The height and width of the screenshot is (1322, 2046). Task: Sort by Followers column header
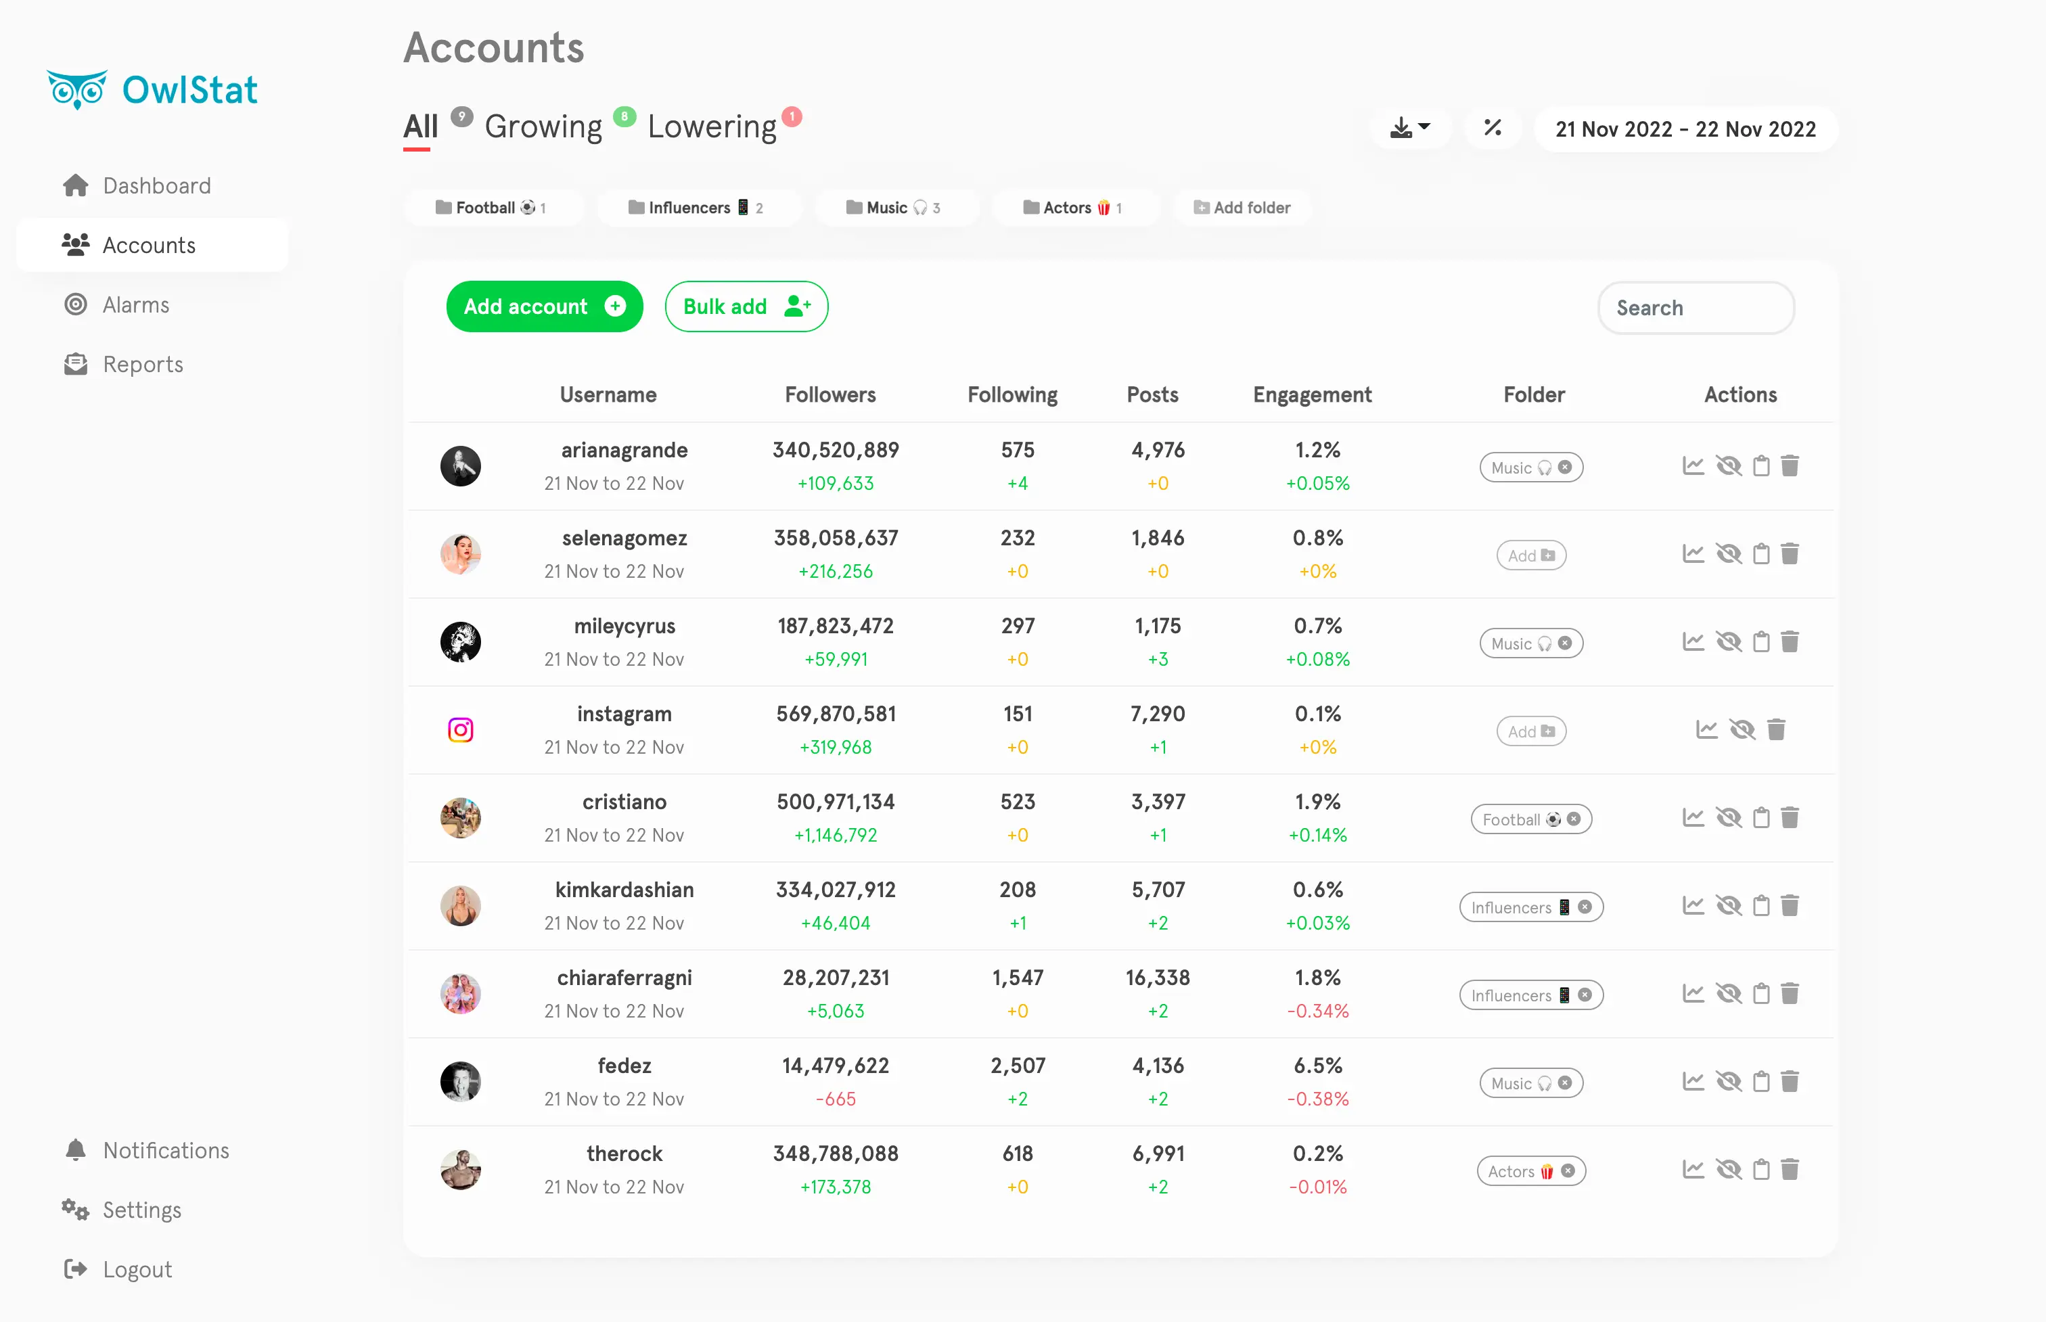coord(830,395)
